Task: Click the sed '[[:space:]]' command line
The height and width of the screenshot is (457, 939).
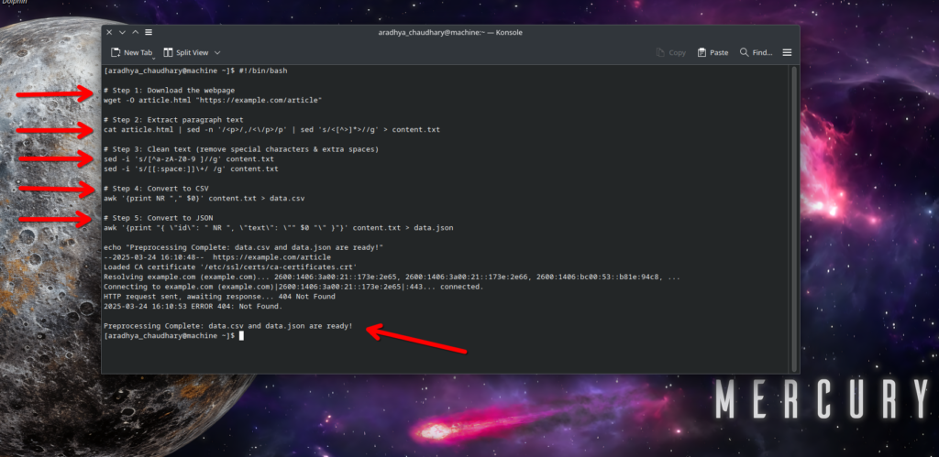Action: [191, 169]
